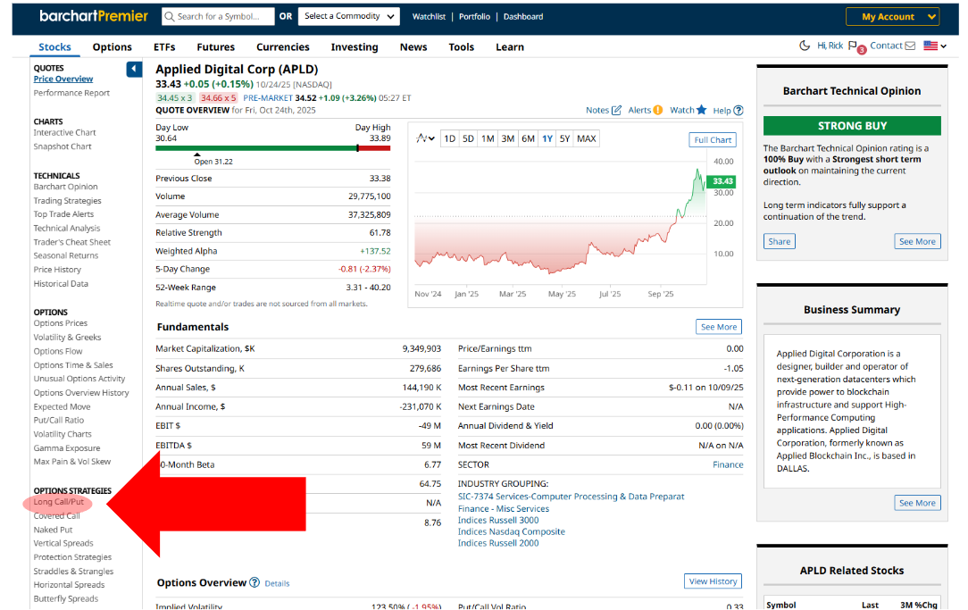Toggle dark mode with the moon icon

[x=804, y=46]
